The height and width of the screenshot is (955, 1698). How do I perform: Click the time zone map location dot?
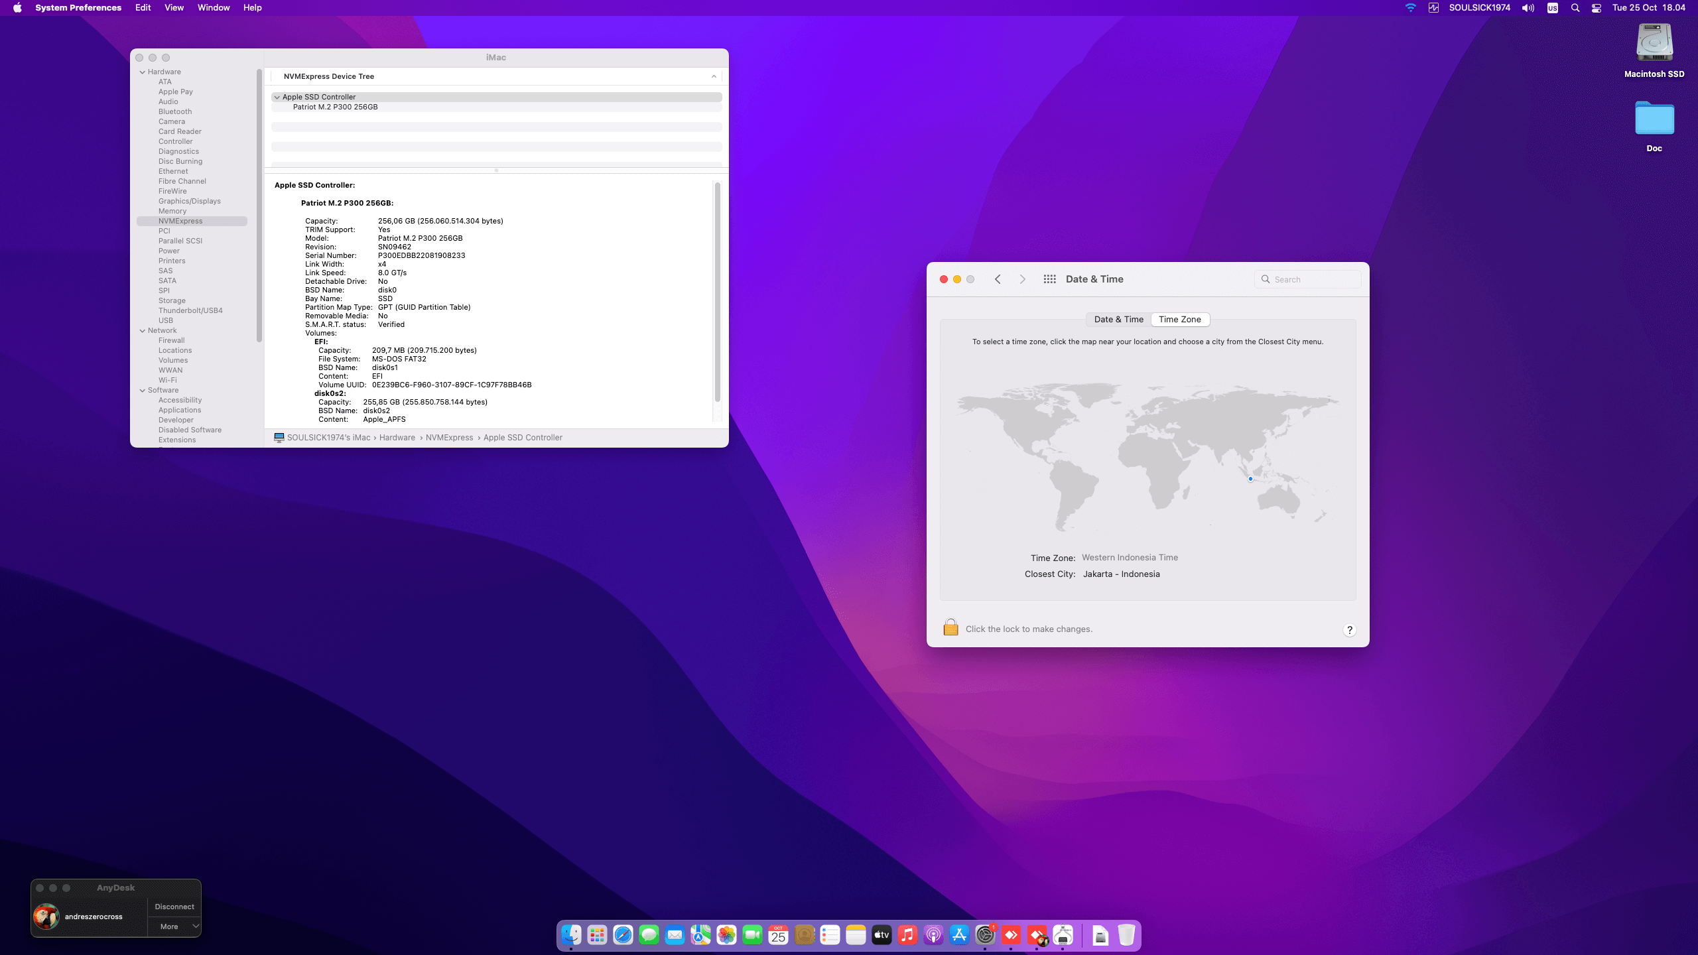1250,479
